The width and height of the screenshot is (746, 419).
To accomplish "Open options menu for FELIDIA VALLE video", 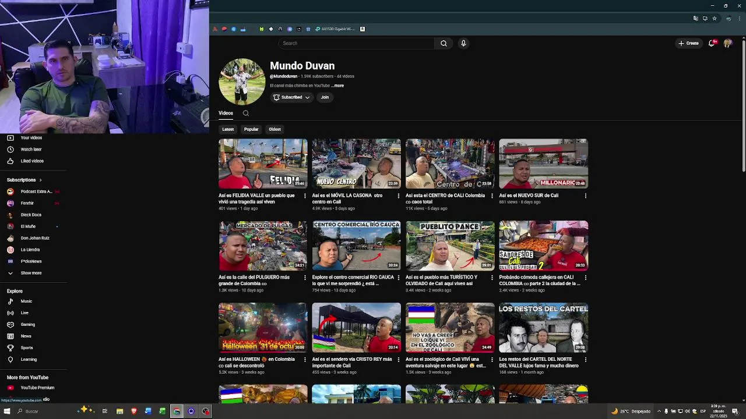I will 305,196.
